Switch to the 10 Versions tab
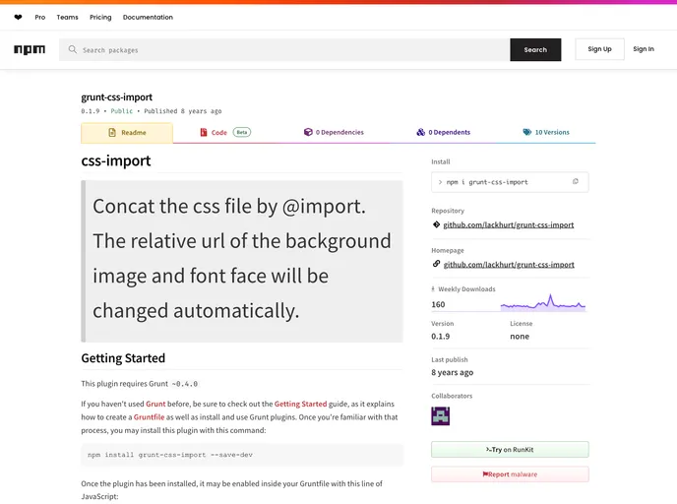This screenshot has height=504, width=677. pyautogui.click(x=546, y=132)
